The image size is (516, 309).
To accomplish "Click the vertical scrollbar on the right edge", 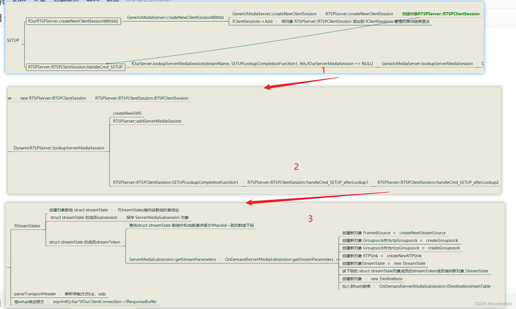I will point(514,124).
